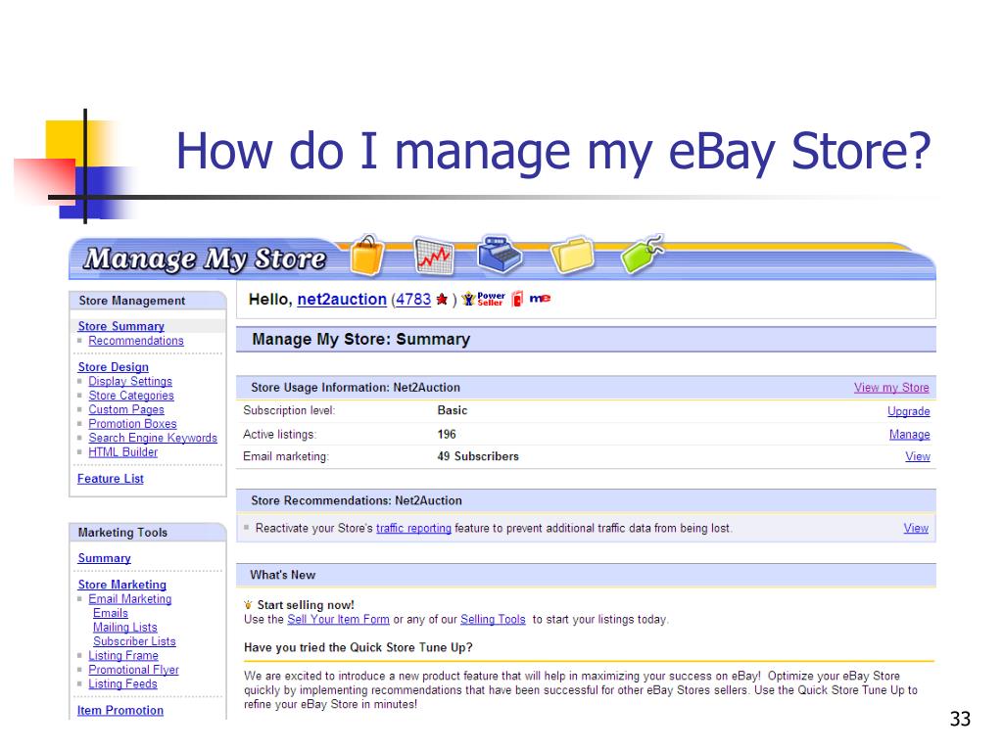Screen dimensions: 1003x752
Task: Click View my Store link
Action: (891, 388)
